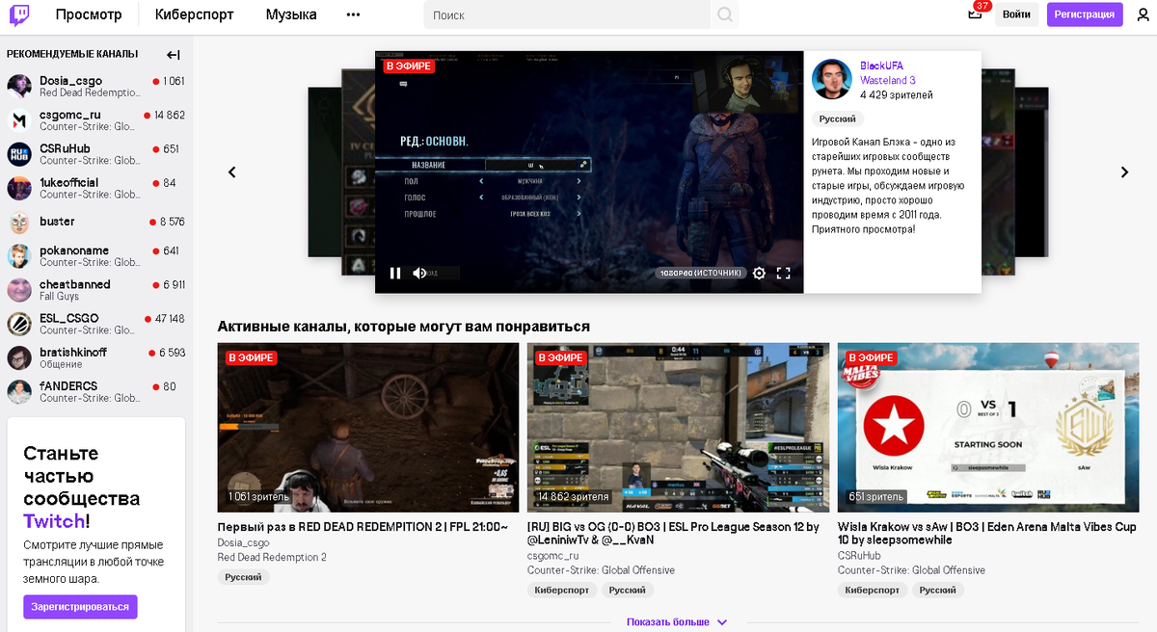Open Red Dead Redemption 2 game link under card
1157x632 pixels.
[272, 557]
